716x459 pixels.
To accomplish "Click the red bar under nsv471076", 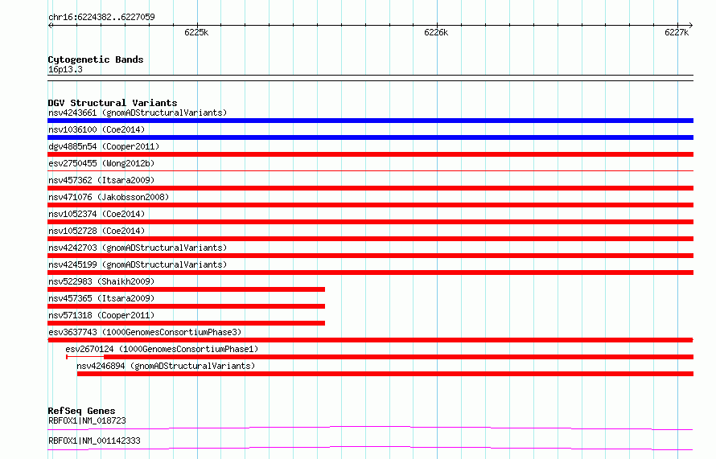I will pyautogui.click(x=370, y=205).
